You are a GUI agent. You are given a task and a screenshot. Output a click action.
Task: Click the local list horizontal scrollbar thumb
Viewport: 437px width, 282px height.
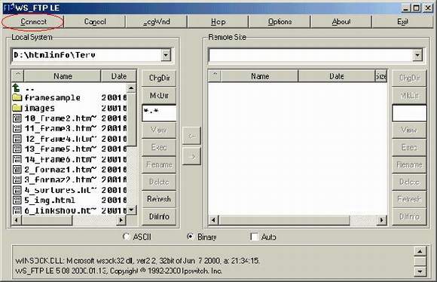pos(47,220)
